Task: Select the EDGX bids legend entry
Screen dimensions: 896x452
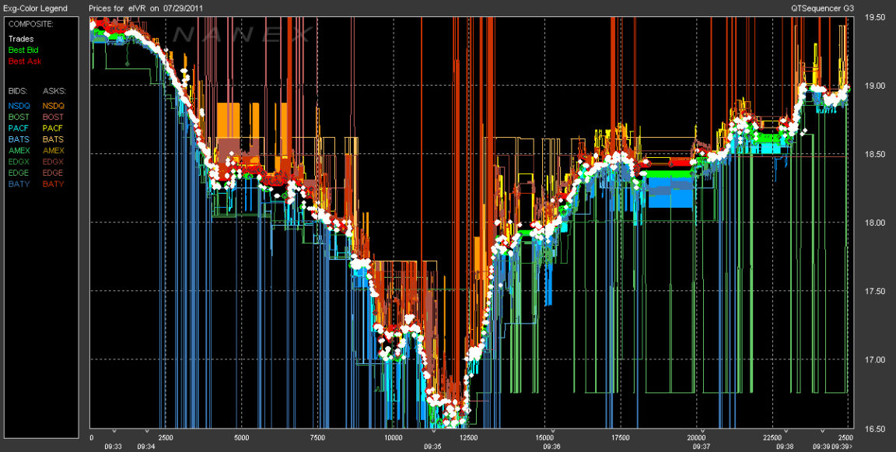Action: [x=19, y=162]
